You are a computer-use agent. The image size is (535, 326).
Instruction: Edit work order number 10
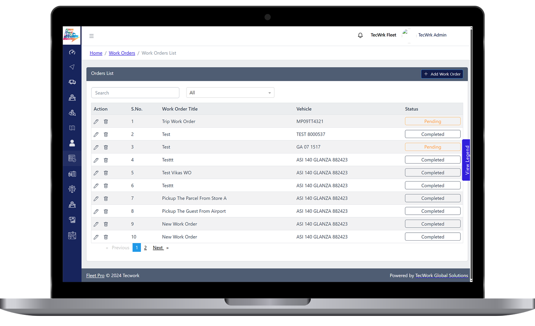[x=96, y=237]
